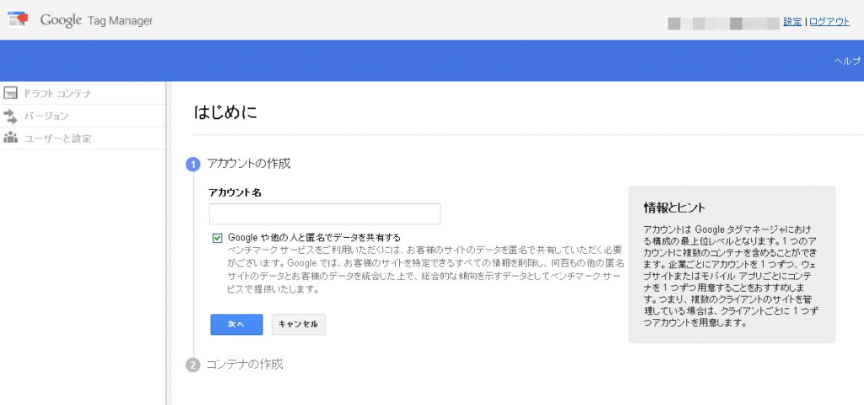Open the 設定 link in the header
This screenshot has width=864, height=405.
[x=792, y=22]
